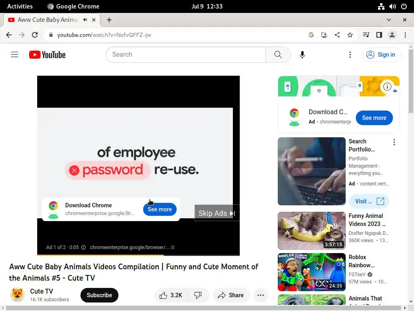The width and height of the screenshot is (414, 311).
Task: Reload the current page
Action: pyautogui.click(x=35, y=35)
